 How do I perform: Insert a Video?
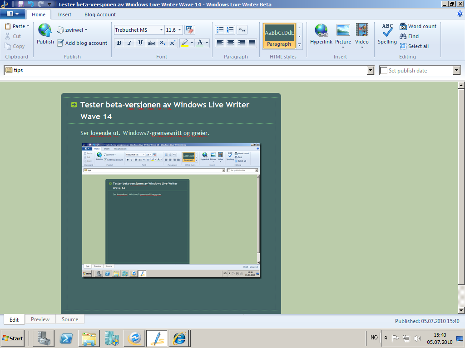362,36
